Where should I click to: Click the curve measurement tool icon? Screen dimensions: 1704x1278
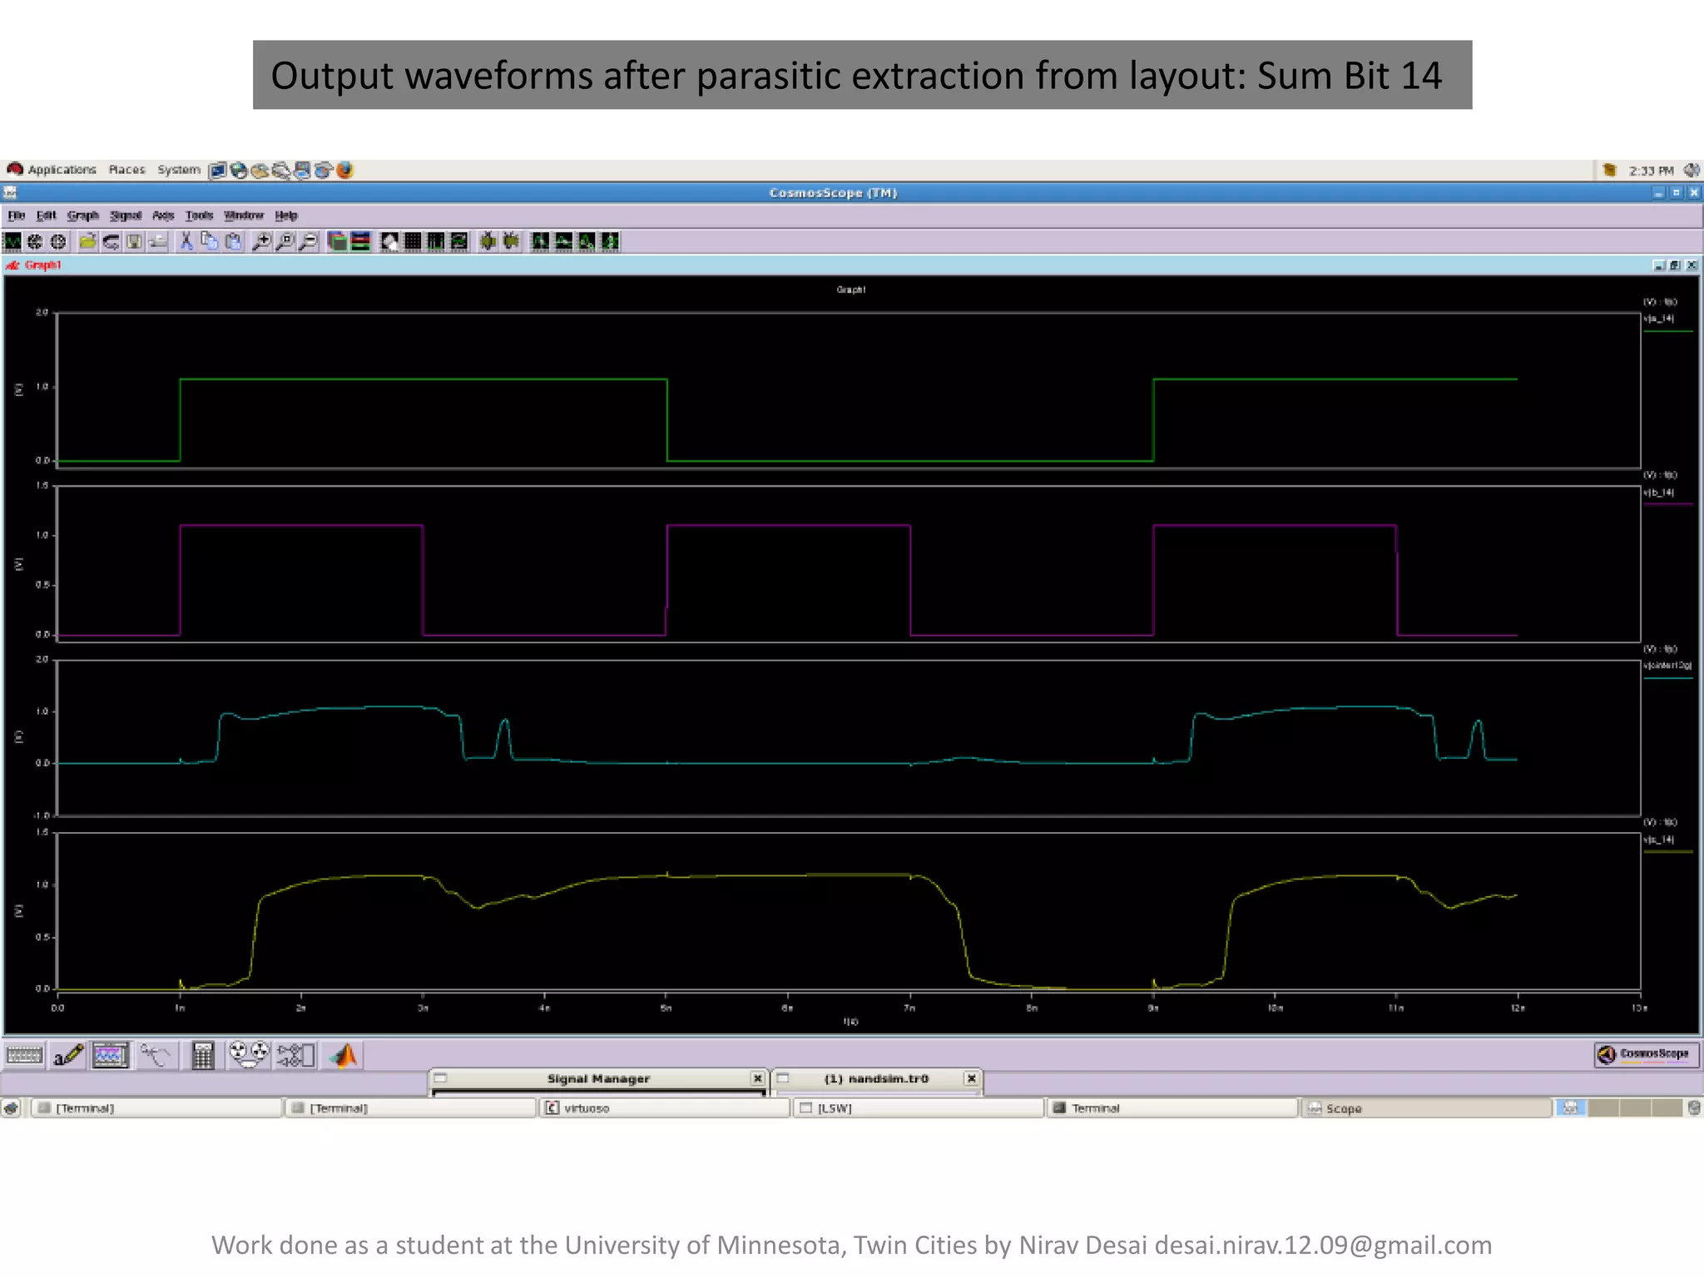point(156,1056)
